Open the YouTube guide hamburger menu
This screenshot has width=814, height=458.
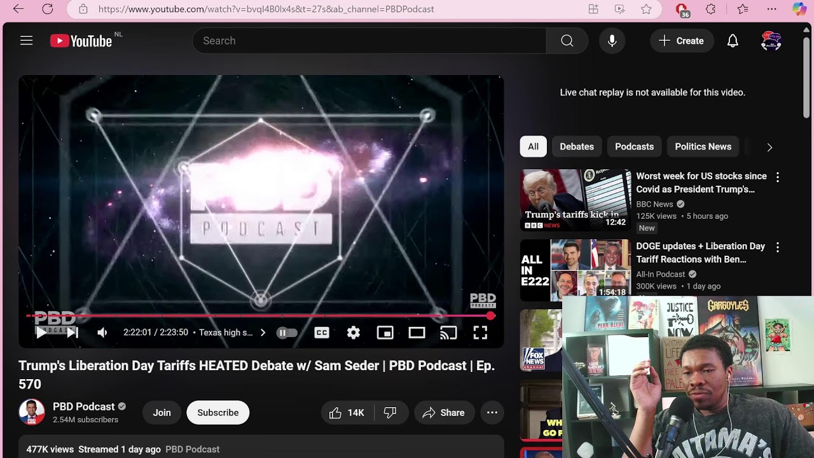26,41
